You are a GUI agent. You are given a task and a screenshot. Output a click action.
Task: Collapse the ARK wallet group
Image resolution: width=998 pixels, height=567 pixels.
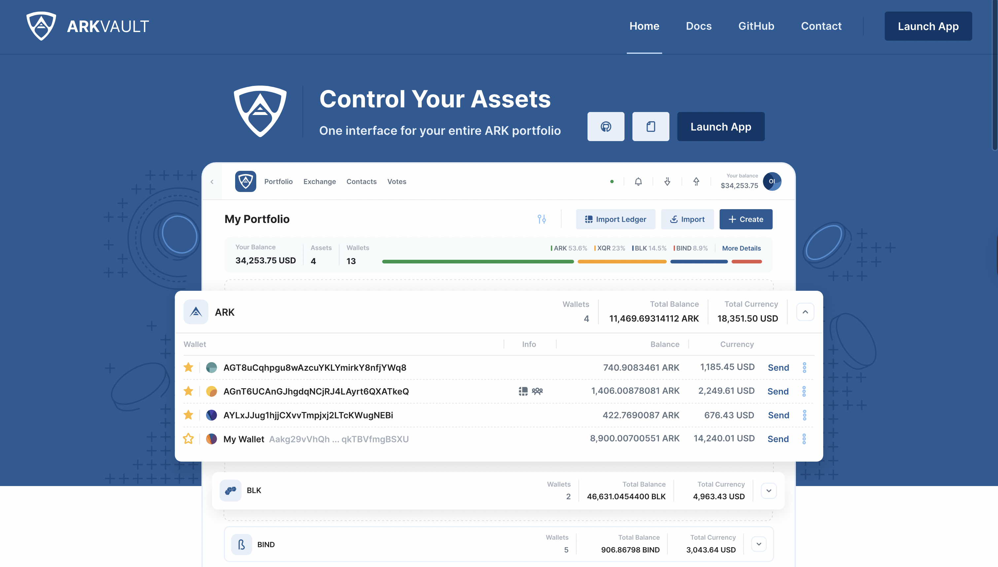(805, 312)
